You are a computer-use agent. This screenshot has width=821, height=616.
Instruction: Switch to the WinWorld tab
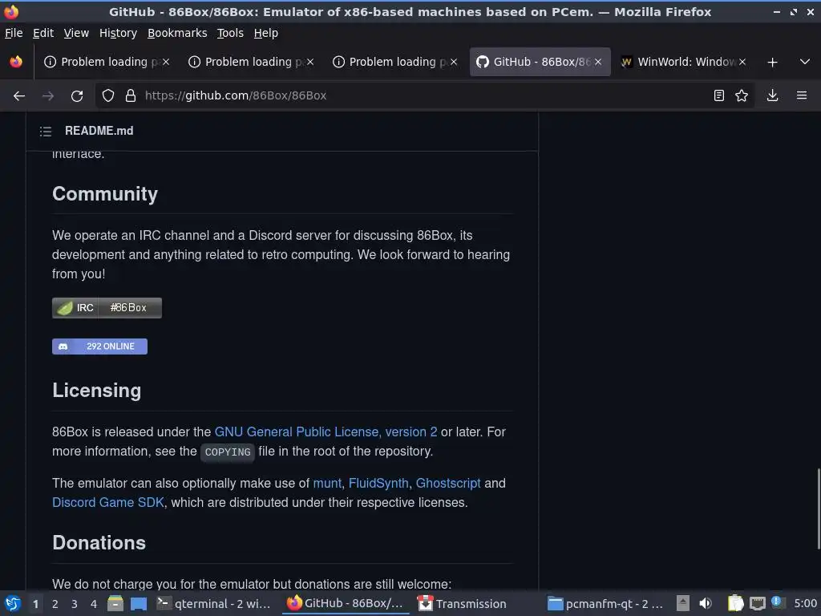click(684, 62)
